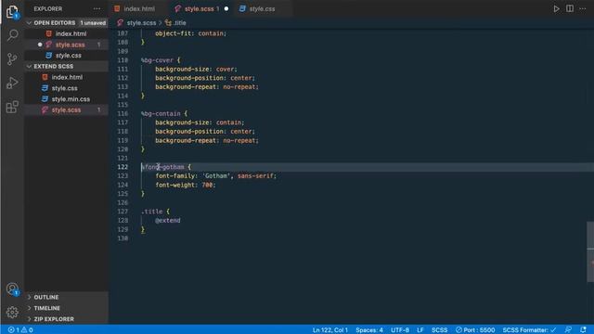Click the 1 unsaved badge in Open Editors
The height and width of the screenshot is (334, 594).
pyautogui.click(x=93, y=23)
